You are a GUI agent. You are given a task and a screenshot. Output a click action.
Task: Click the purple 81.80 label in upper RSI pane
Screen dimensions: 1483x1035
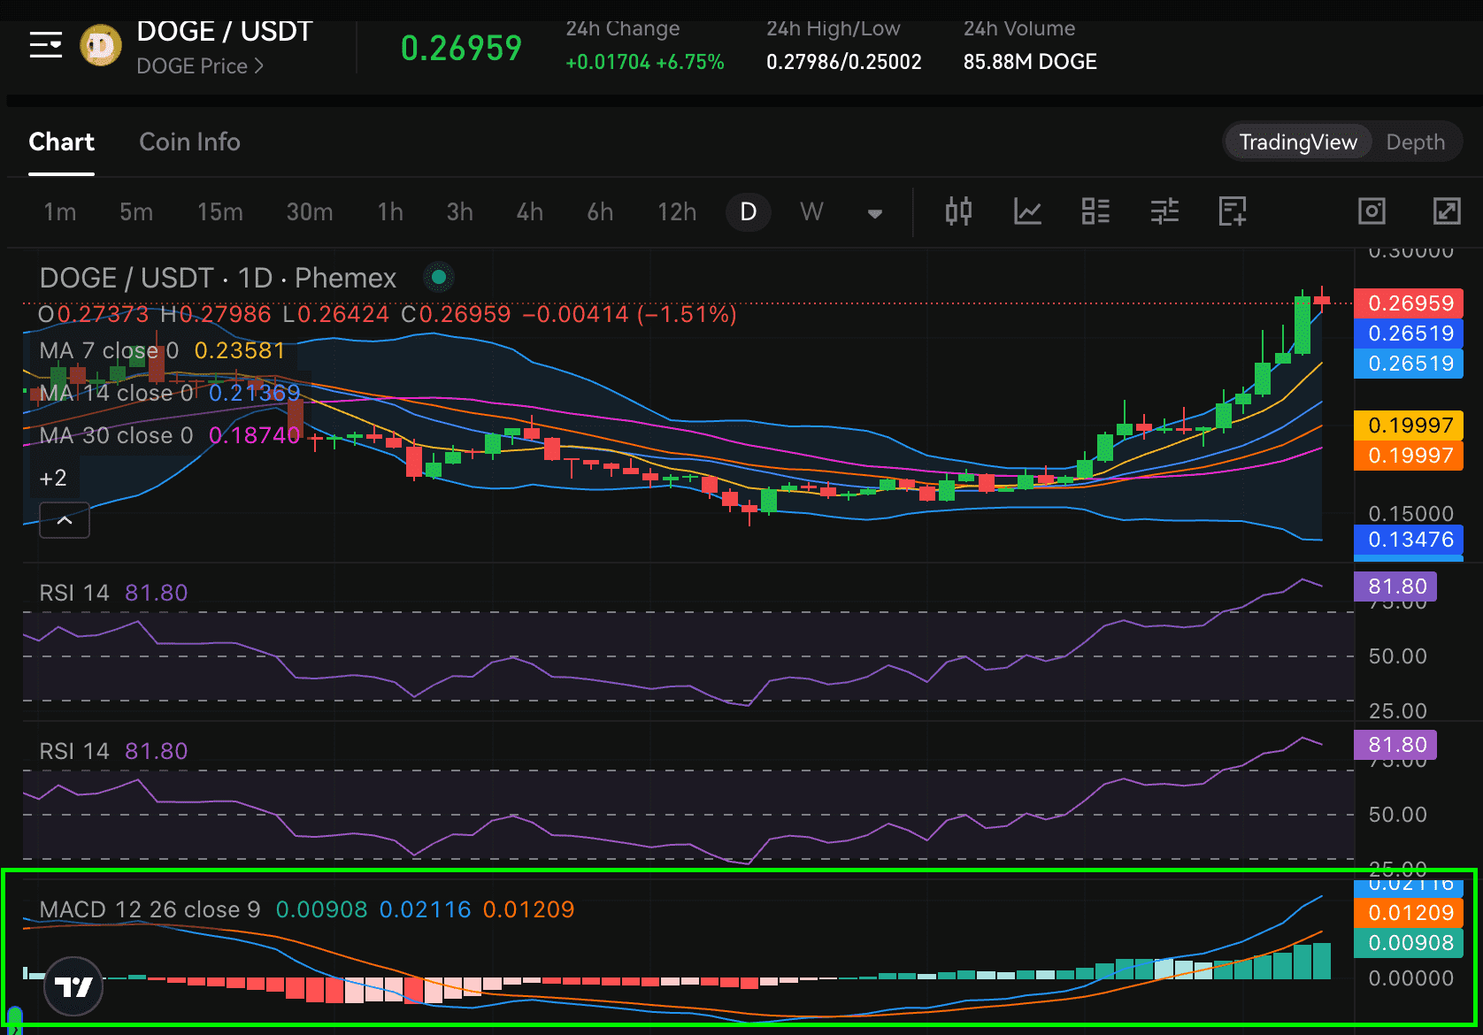click(x=1395, y=586)
